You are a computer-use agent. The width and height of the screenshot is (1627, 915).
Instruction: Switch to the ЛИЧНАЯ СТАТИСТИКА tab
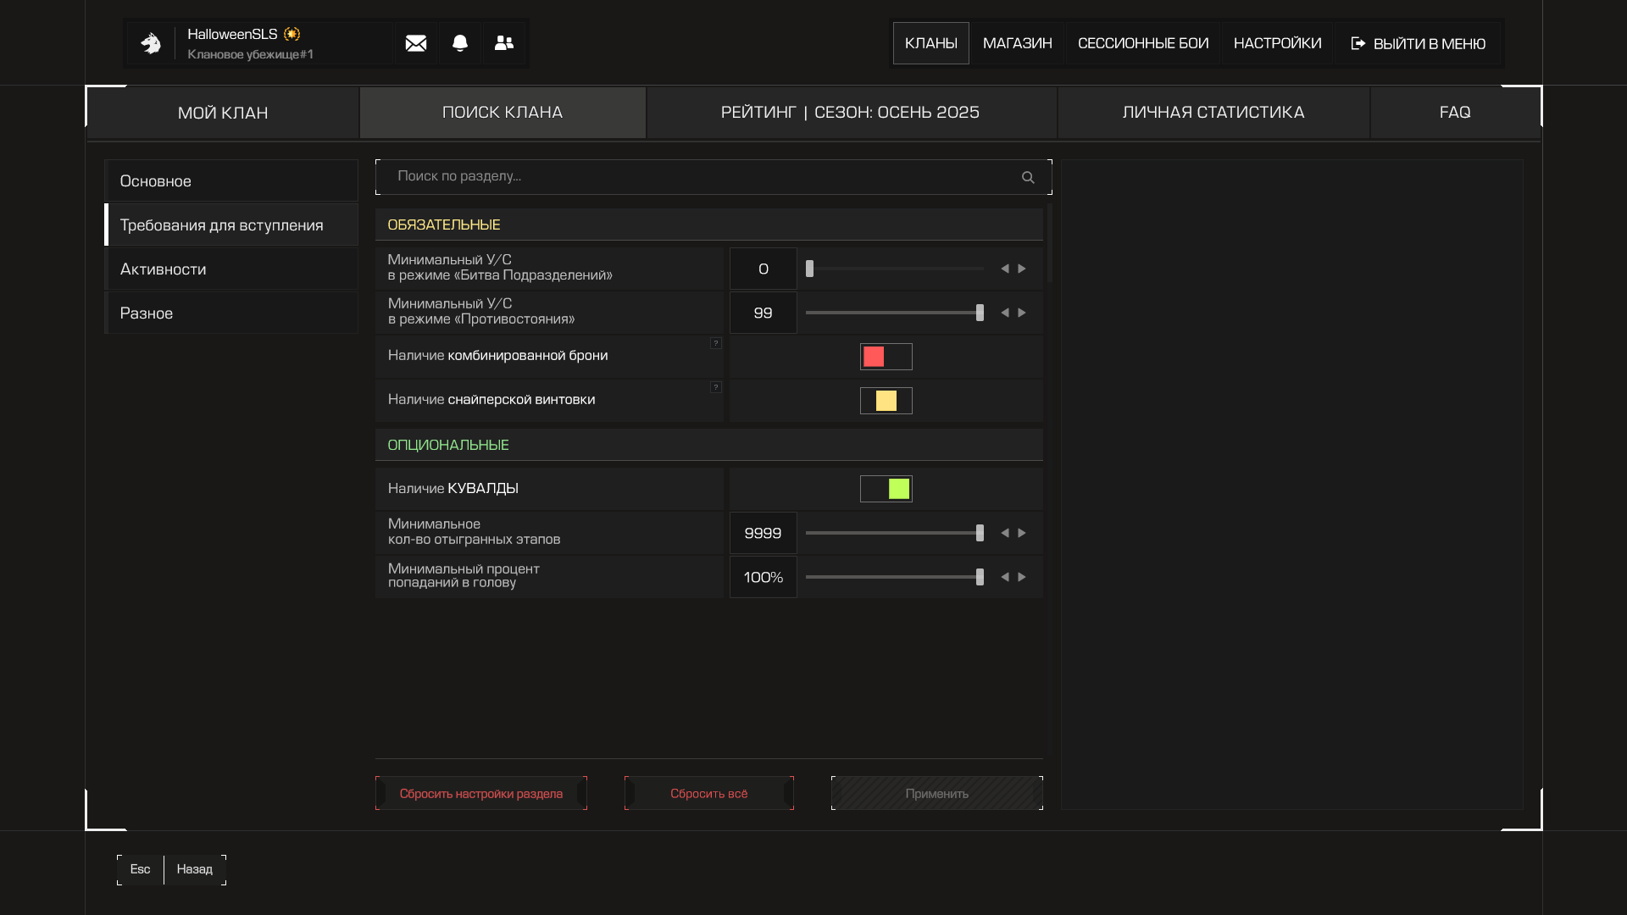1213,112
